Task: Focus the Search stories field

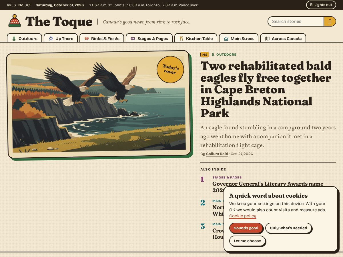Action: click(x=296, y=21)
